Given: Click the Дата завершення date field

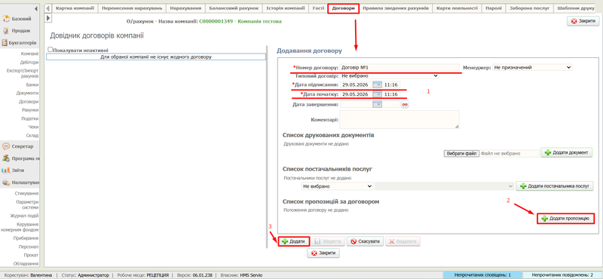Looking at the screenshot, I should click(356, 104).
